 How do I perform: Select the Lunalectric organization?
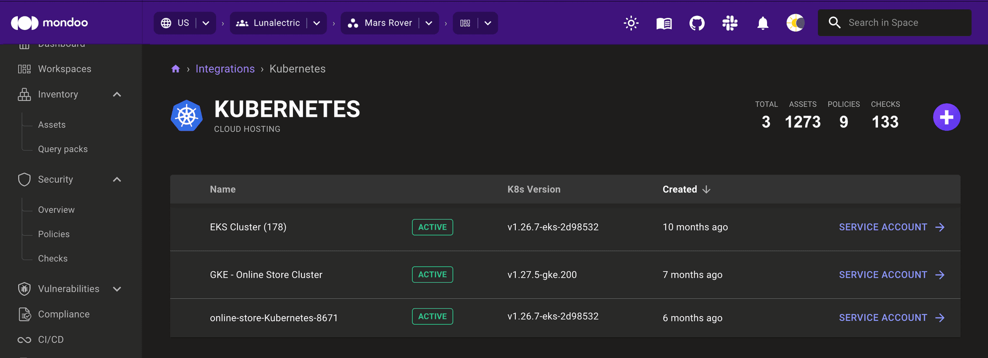point(268,23)
